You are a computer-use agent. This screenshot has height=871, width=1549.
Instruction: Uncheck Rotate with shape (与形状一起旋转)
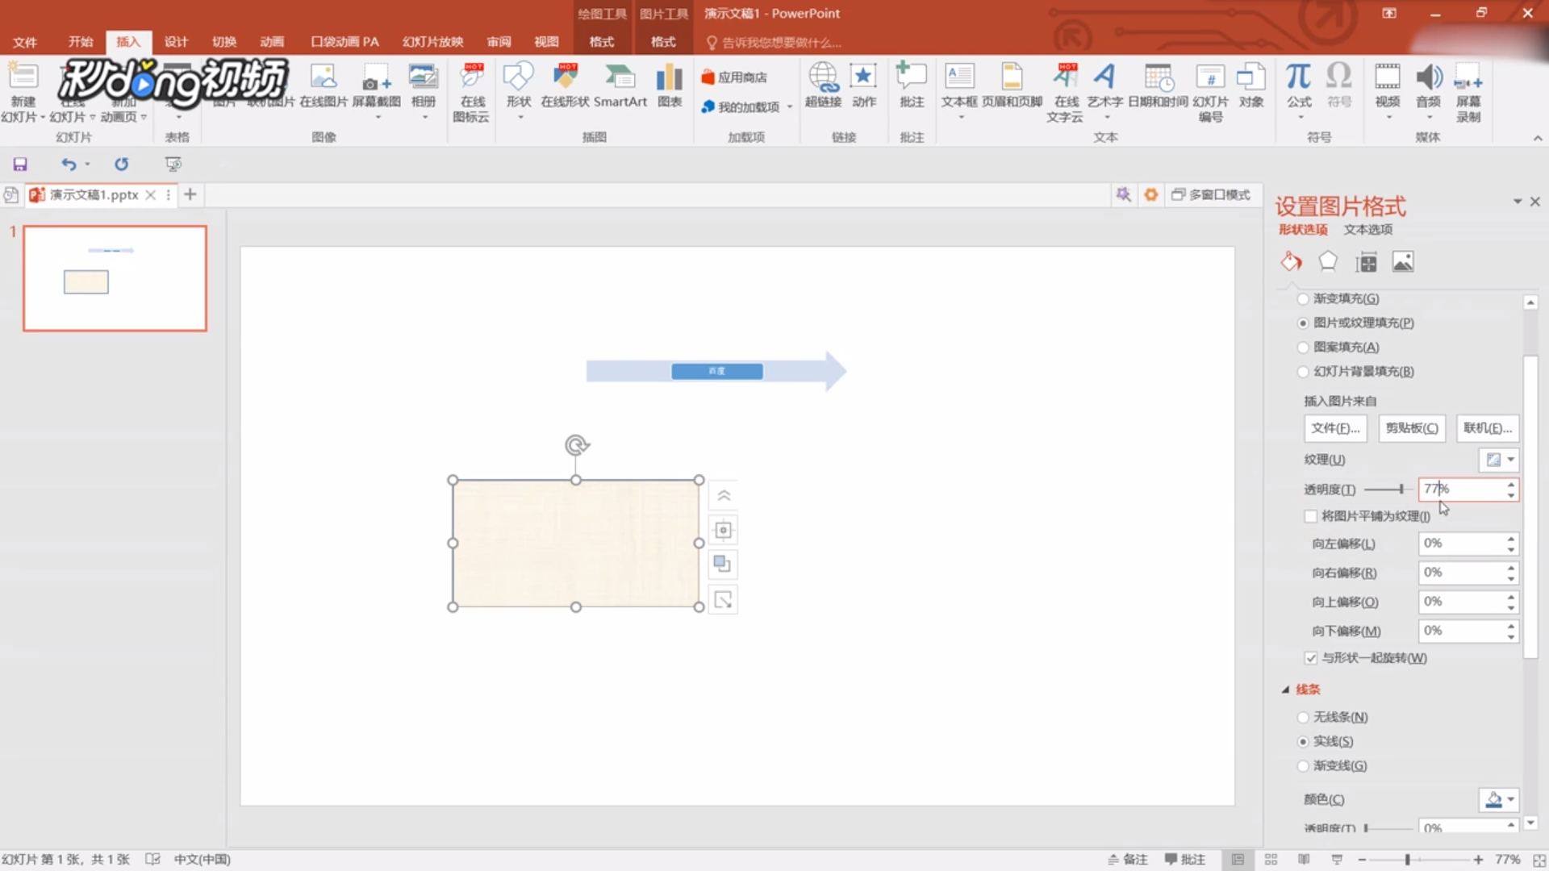click(1311, 658)
